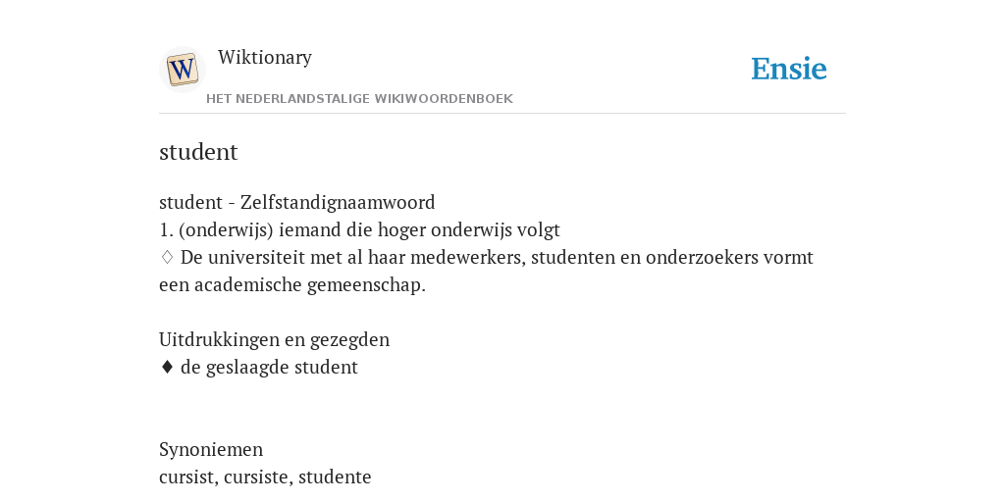Click the Wiktionary W logo icon

[182, 70]
